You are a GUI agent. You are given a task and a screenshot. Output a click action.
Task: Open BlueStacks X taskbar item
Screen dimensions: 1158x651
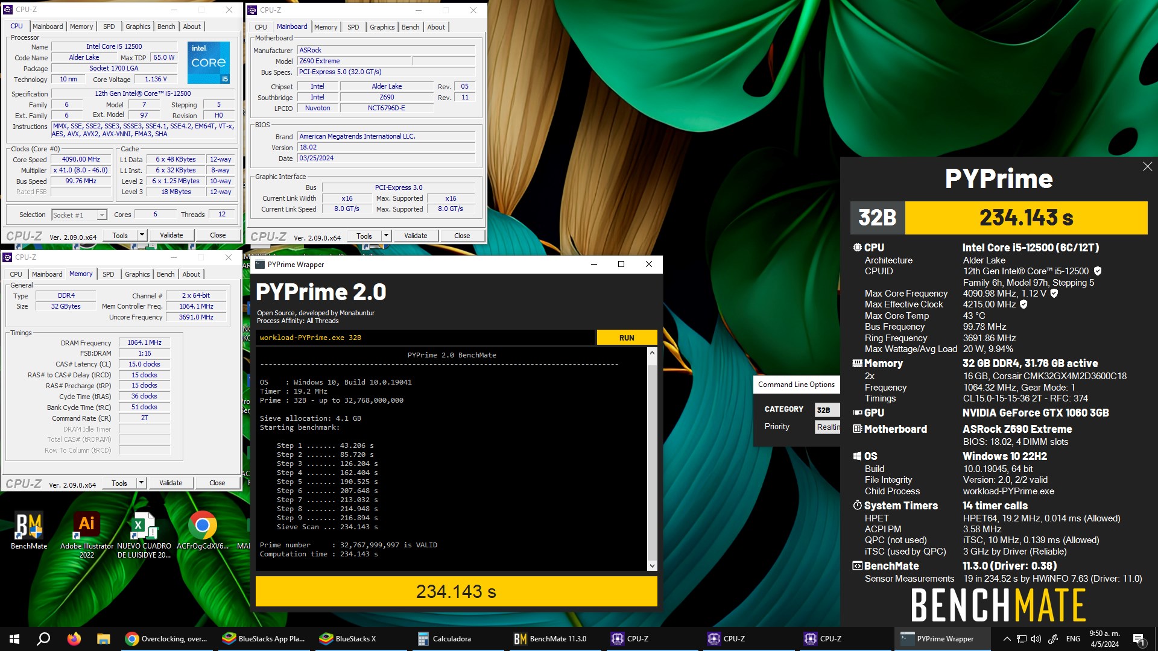[361, 639]
